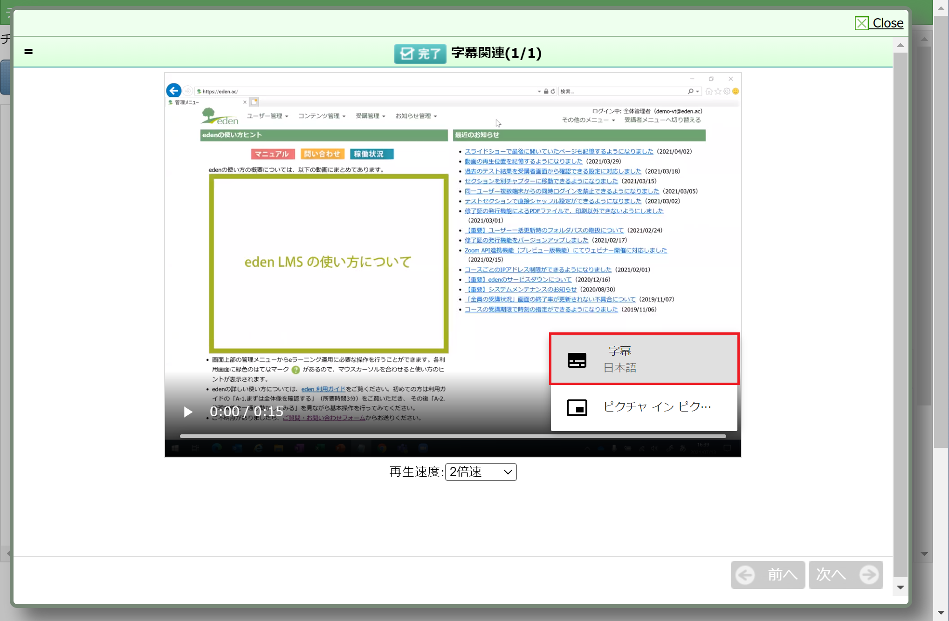
Task: Click the left arrow on 前へ button
Action: point(745,575)
